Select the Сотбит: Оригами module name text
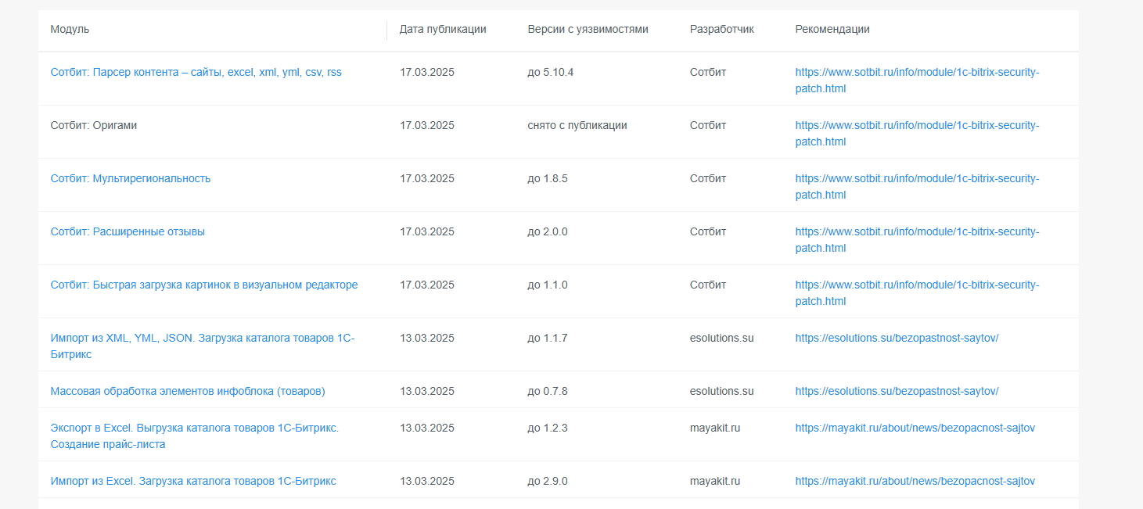Screen dimensions: 1143x509 [94, 125]
